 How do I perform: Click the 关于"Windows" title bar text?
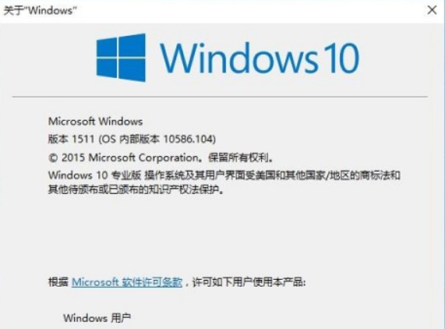tap(40, 10)
